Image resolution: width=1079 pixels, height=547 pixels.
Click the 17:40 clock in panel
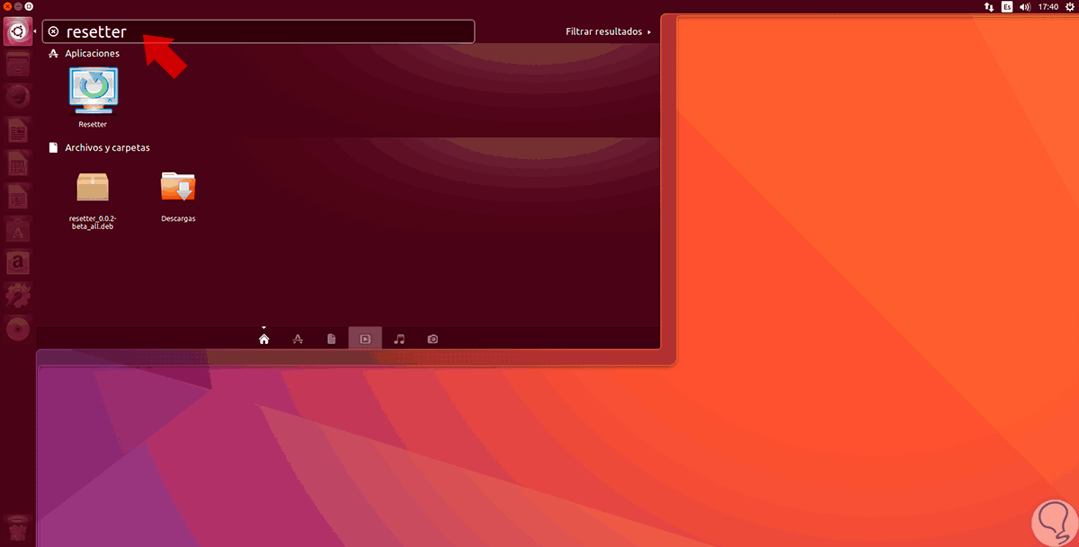[1047, 6]
